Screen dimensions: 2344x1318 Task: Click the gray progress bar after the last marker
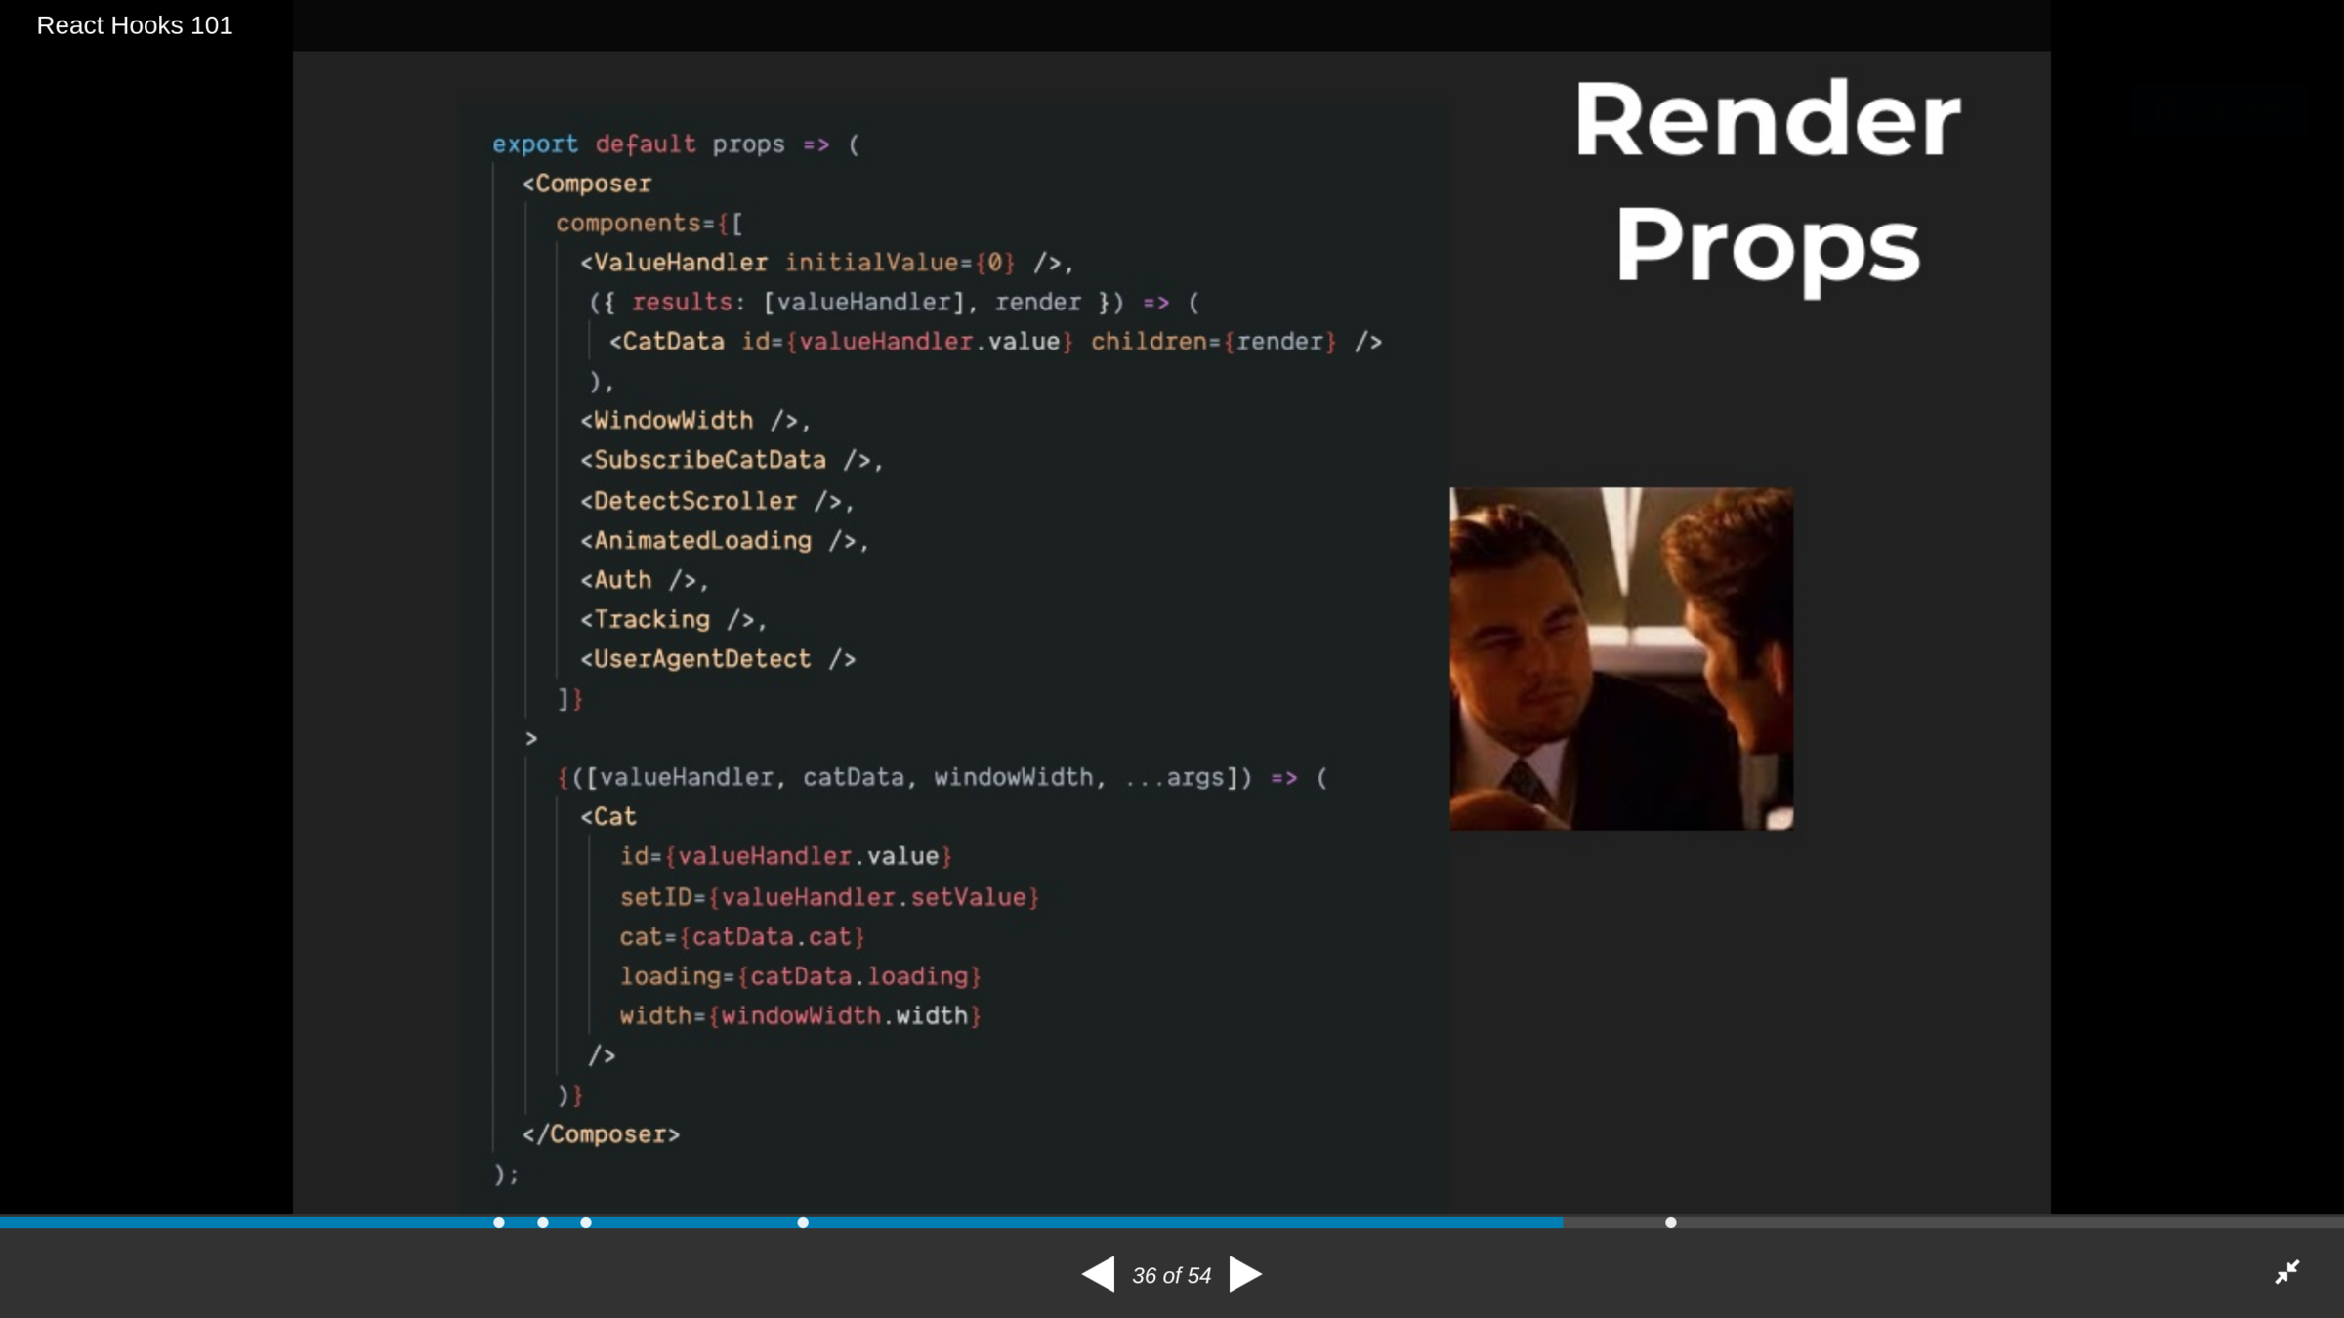pyautogui.click(x=2002, y=1222)
